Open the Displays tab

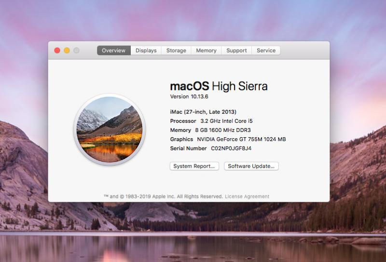pos(146,51)
